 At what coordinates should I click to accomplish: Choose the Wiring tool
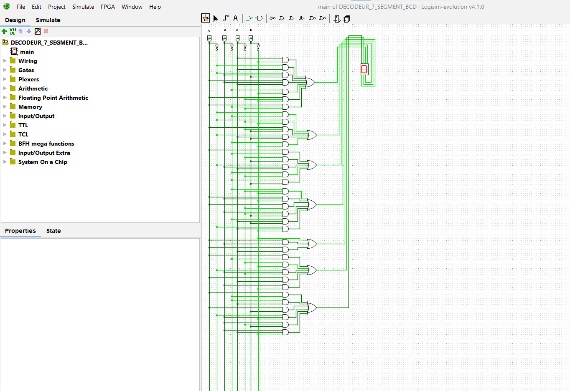[x=226, y=18]
